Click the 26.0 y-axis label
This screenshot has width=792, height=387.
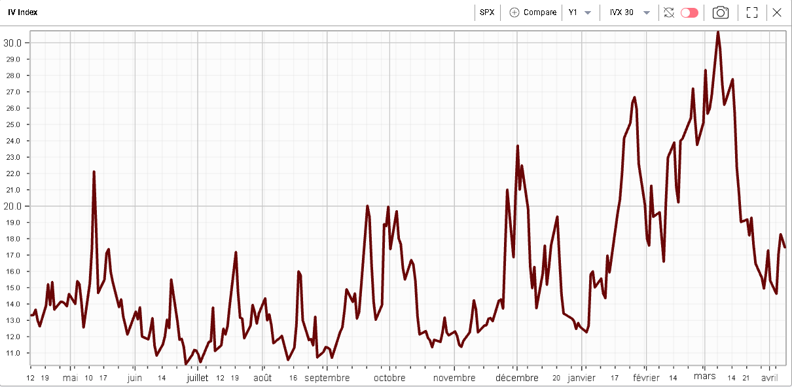pos(13,108)
